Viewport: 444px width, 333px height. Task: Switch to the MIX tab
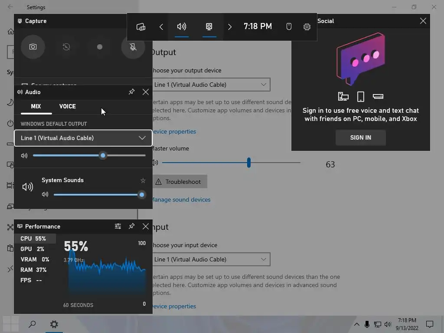[36, 107]
